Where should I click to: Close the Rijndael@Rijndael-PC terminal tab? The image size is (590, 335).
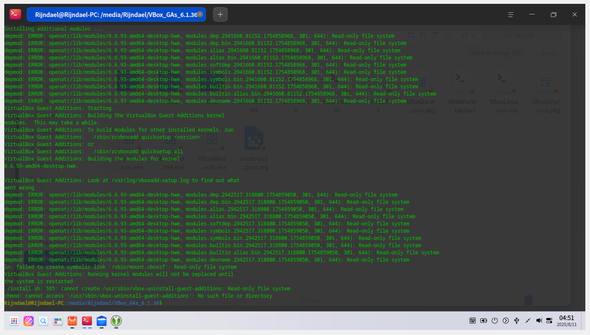200,14
